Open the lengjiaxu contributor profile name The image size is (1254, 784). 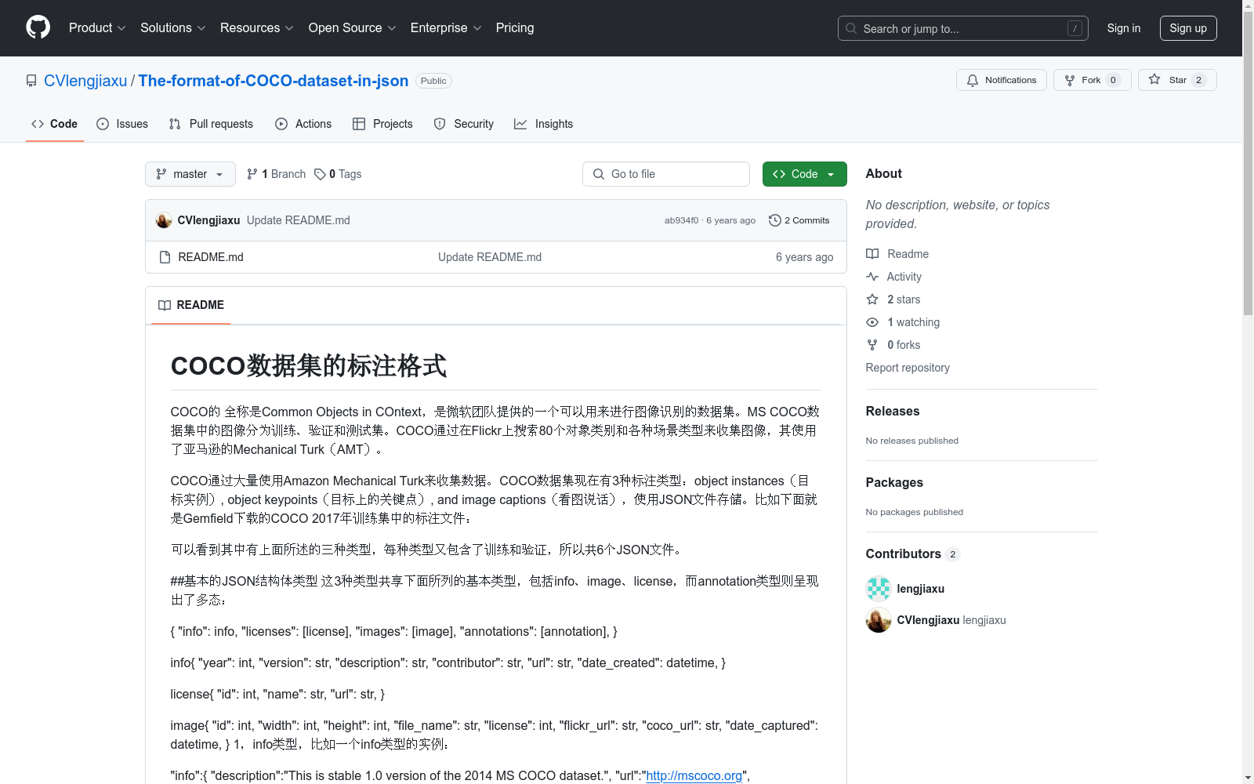click(921, 589)
